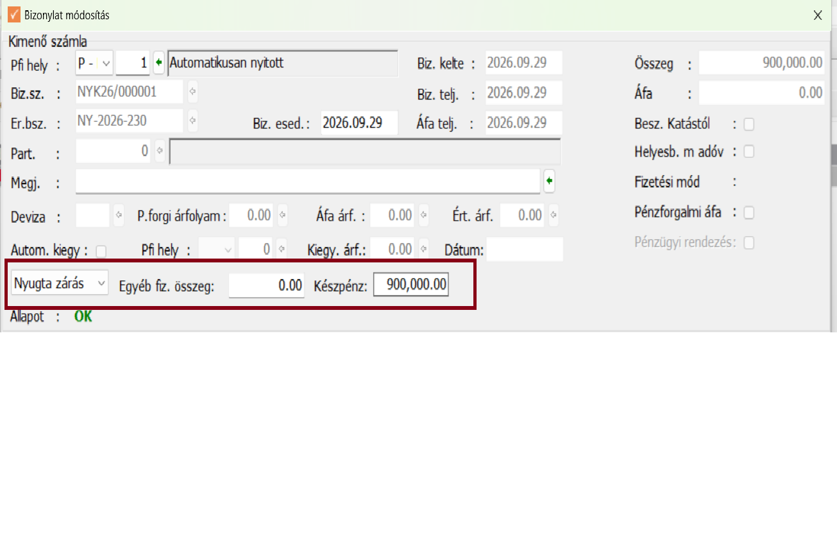This screenshot has width=837, height=546.
Task: Open the Deviza lookup arrow
Action: click(x=119, y=215)
